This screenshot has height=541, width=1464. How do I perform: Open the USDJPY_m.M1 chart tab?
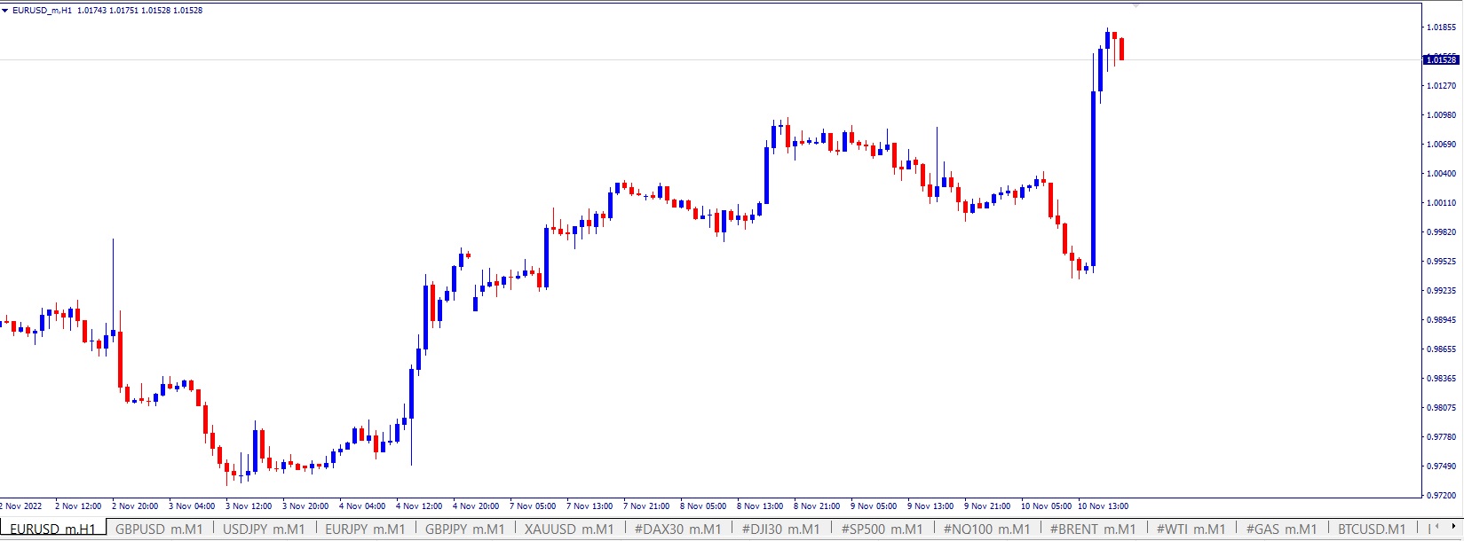click(264, 529)
